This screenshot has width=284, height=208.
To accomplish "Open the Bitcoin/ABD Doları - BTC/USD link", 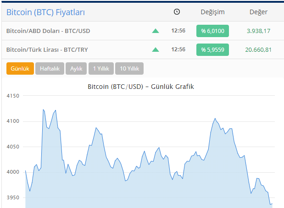I will tap(48, 31).
